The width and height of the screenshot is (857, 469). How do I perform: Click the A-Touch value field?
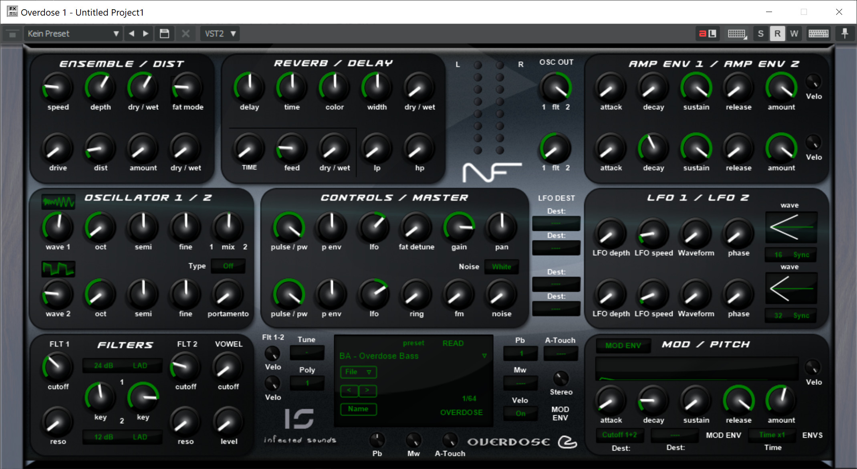tap(561, 354)
